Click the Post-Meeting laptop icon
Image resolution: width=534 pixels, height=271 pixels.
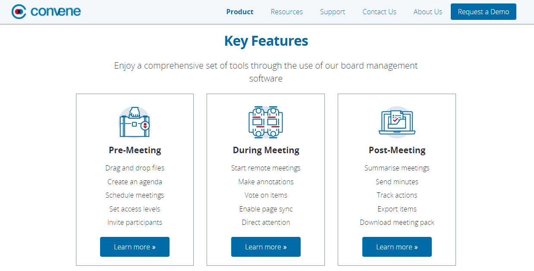397,122
